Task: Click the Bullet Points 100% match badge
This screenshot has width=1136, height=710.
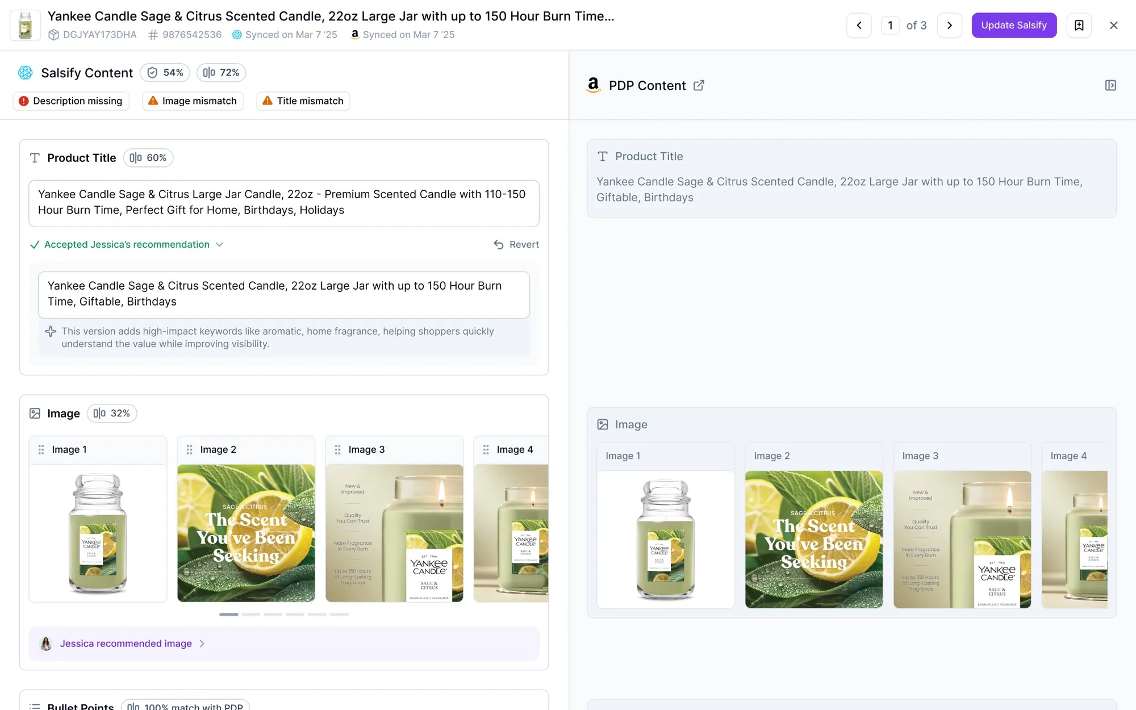Action: click(x=185, y=706)
